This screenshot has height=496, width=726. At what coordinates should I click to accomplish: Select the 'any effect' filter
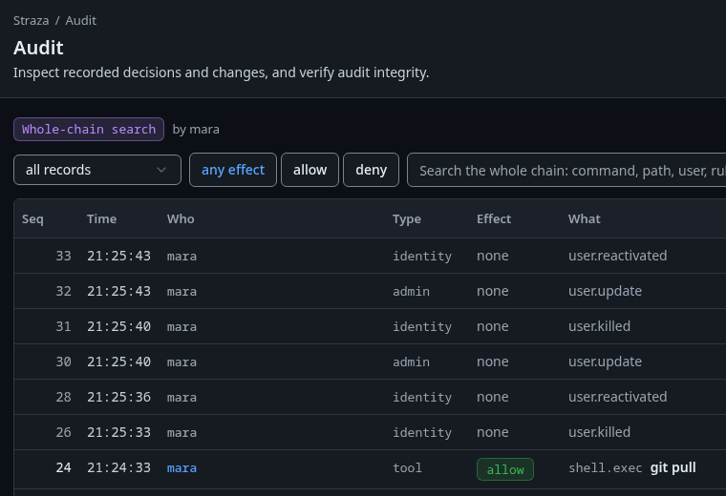pyautogui.click(x=233, y=170)
